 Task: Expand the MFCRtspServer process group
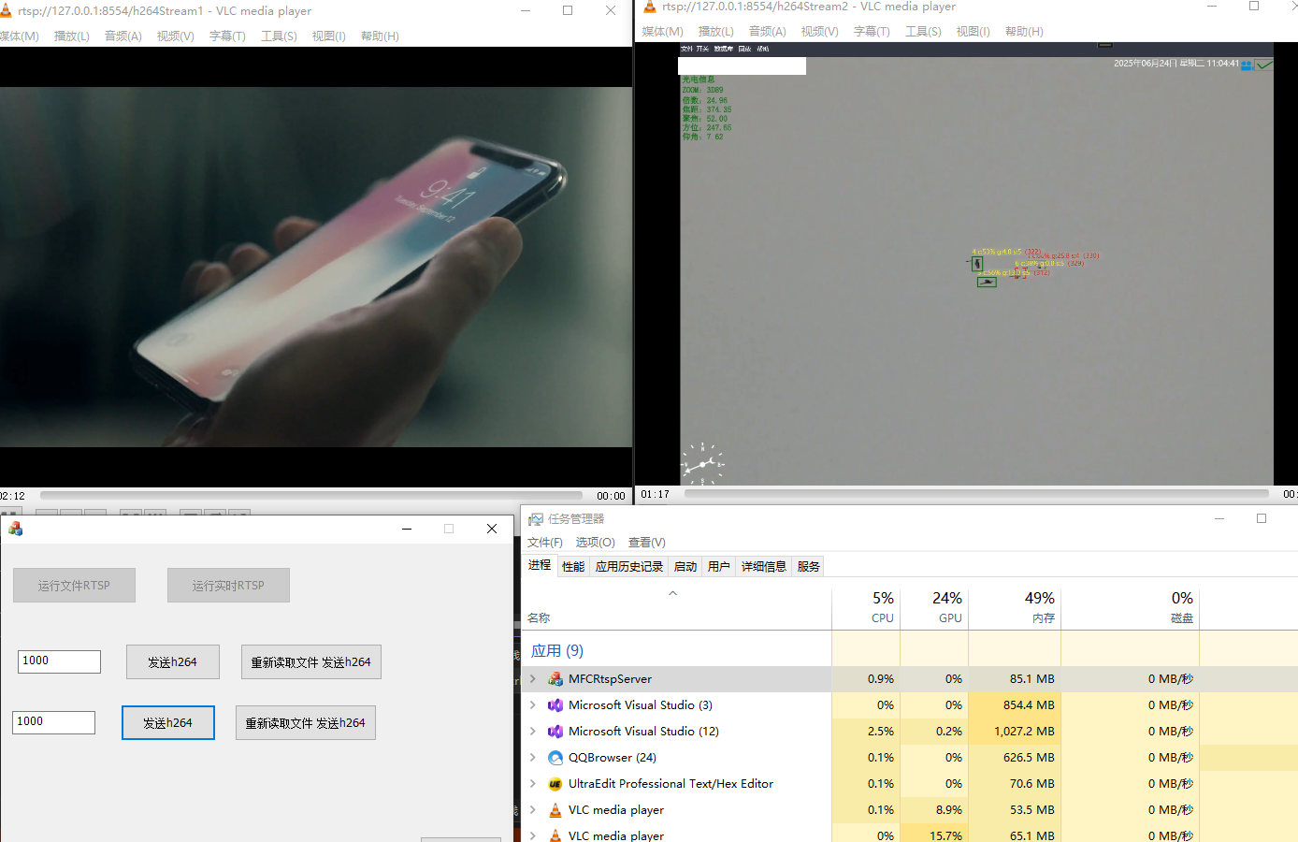(533, 679)
